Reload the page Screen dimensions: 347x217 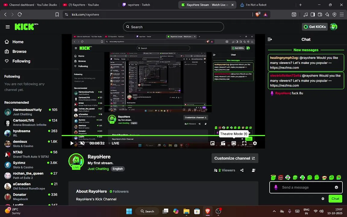click(20, 14)
